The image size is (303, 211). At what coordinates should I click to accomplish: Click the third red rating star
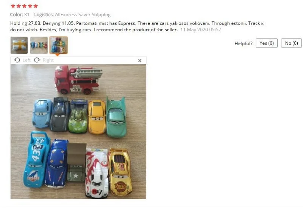[24, 6]
